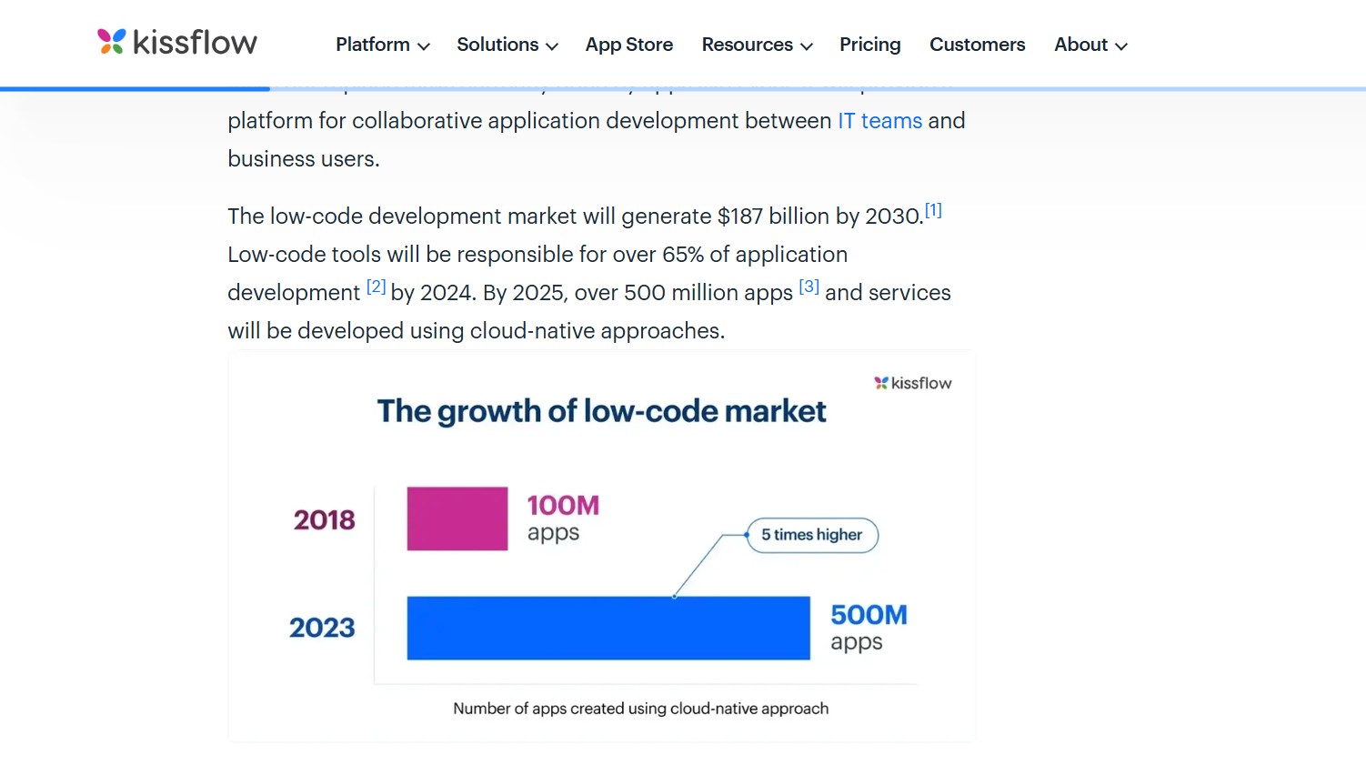This screenshot has height=765, width=1366.
Task: Click citation link [3]
Action: [809, 286]
